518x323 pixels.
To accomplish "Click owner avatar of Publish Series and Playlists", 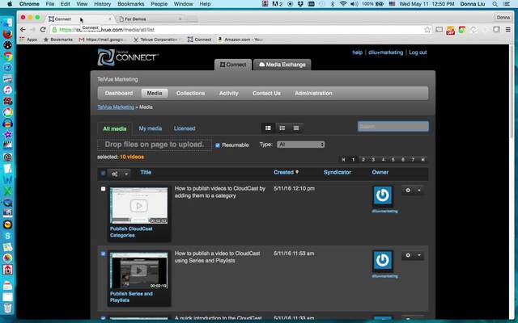I will (382, 260).
